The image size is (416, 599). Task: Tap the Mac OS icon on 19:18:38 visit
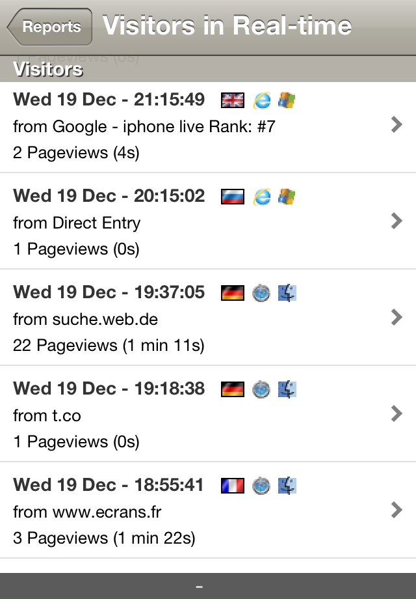click(287, 389)
